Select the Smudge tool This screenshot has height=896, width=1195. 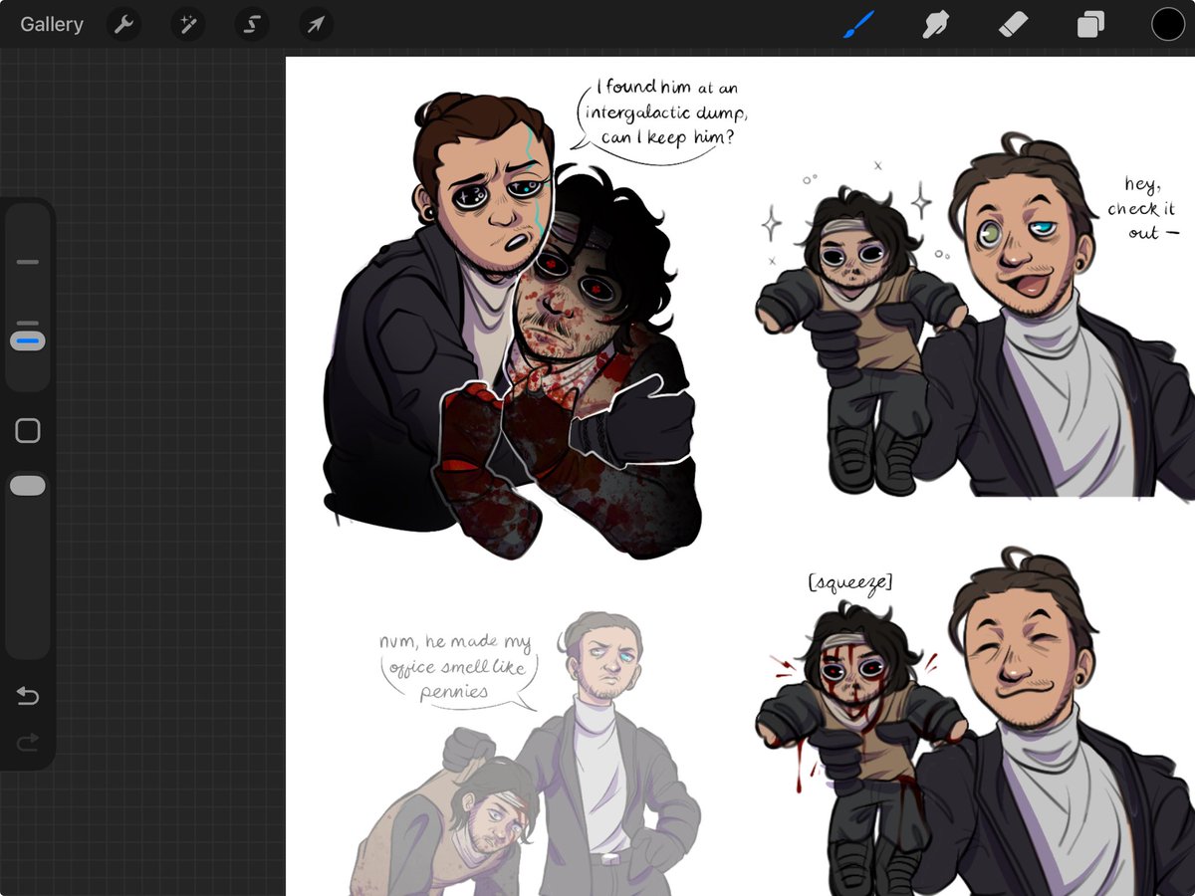(x=934, y=24)
